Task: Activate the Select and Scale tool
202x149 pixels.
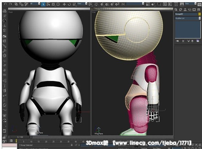Action: coord(74,4)
